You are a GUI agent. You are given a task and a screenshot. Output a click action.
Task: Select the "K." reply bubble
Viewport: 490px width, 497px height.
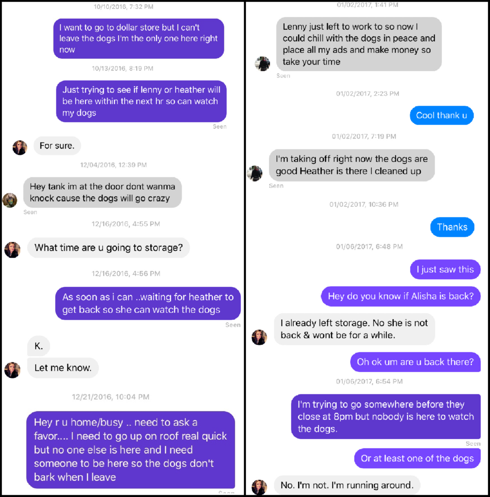[x=39, y=346]
